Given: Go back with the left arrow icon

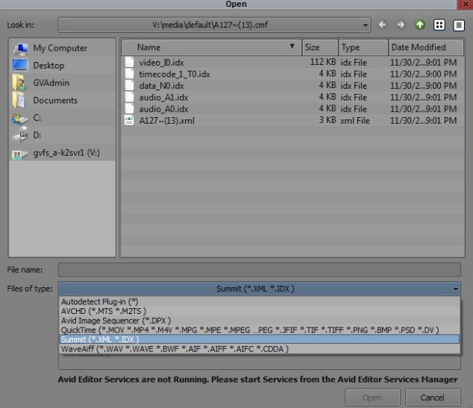Looking at the screenshot, I should click(x=382, y=25).
